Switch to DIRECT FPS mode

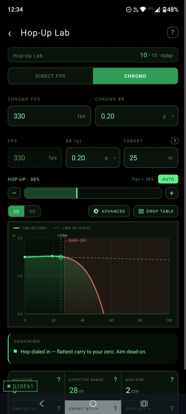pyautogui.click(x=51, y=76)
